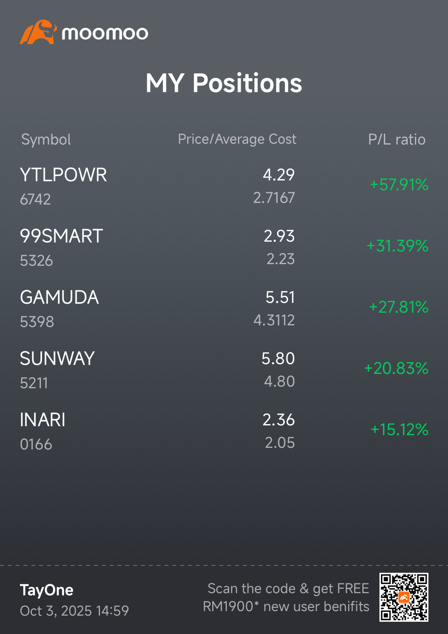Click INARI's 2.05 average cost
The image size is (448, 634).
click(x=279, y=443)
